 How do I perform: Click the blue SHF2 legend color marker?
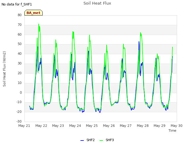pos(82,141)
